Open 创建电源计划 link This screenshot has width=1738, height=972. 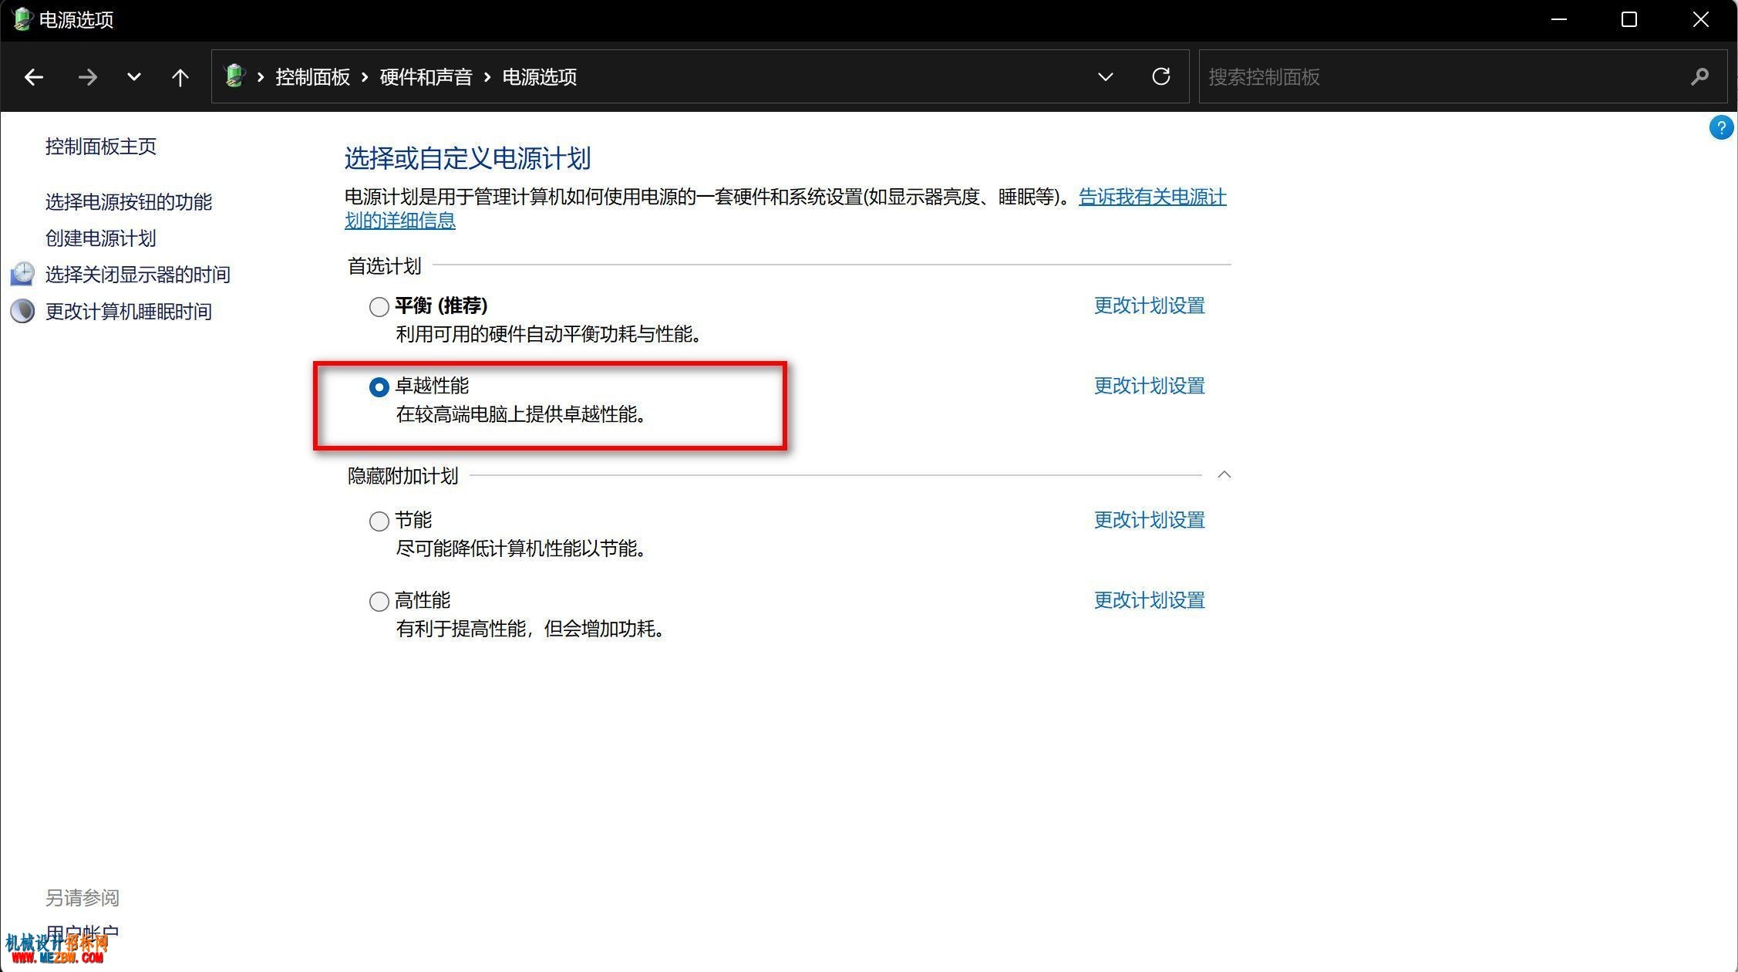coord(100,238)
